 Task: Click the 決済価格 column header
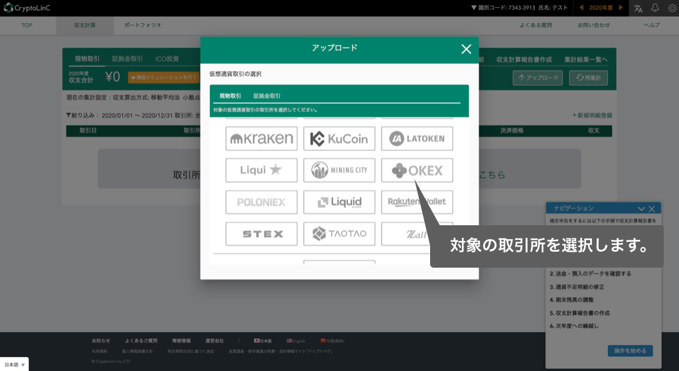(x=512, y=131)
